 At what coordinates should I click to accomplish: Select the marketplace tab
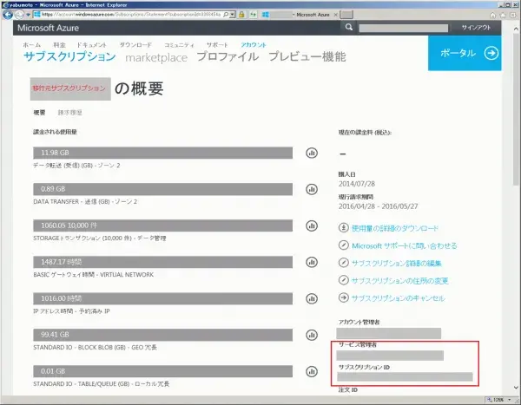156,58
